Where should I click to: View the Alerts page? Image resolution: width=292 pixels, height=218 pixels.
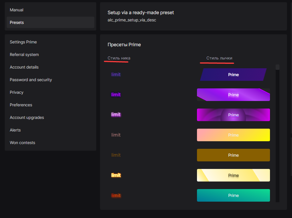(x=15, y=130)
